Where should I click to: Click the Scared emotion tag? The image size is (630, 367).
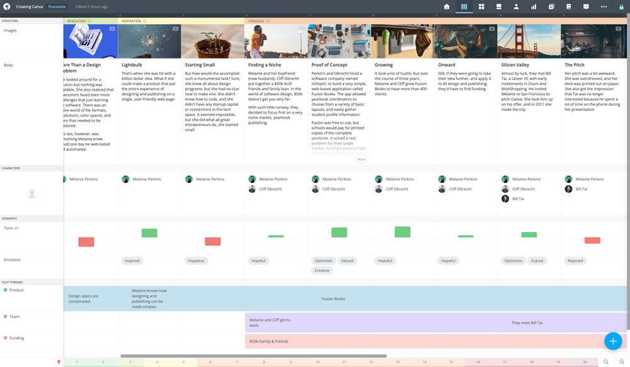(x=537, y=261)
